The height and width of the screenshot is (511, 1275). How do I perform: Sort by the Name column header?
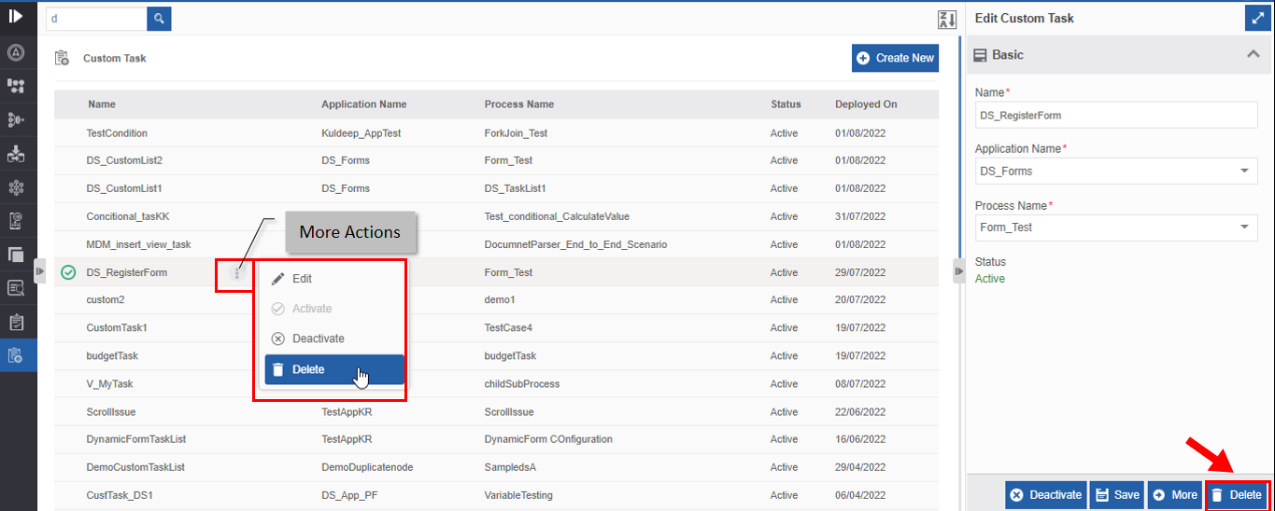tap(102, 104)
